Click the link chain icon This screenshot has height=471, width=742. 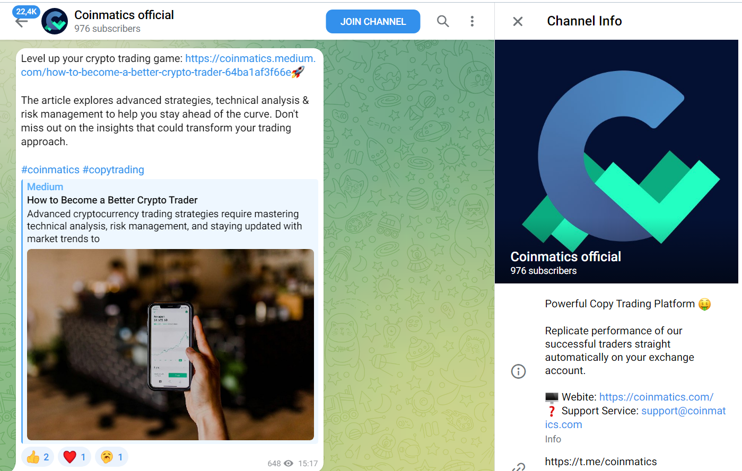[518, 467]
